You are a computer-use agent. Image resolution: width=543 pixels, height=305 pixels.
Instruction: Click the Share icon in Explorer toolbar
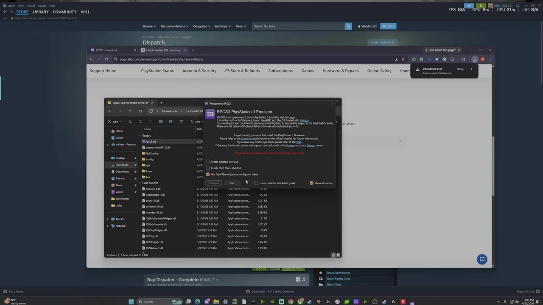[171, 122]
